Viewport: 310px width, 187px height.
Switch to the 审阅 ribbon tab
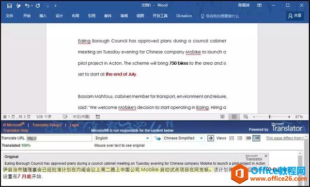[x=124, y=16]
